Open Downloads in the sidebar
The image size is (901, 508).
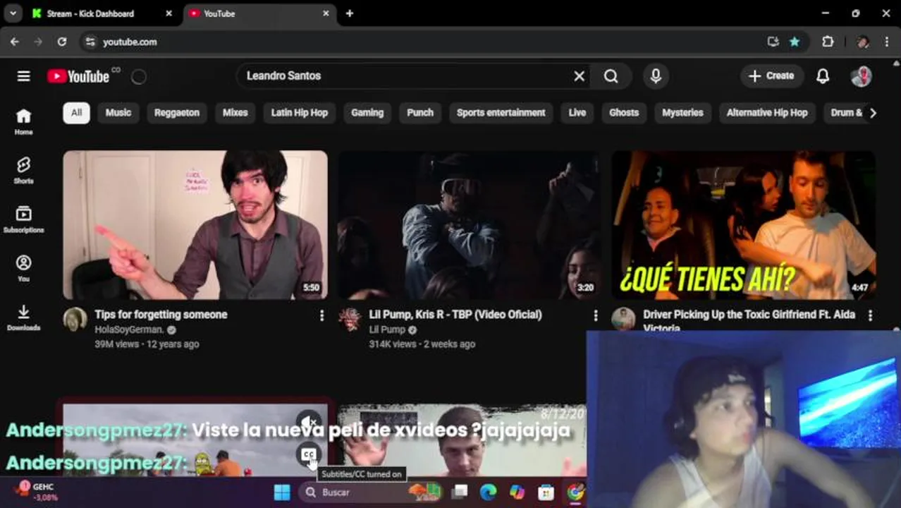point(23,317)
